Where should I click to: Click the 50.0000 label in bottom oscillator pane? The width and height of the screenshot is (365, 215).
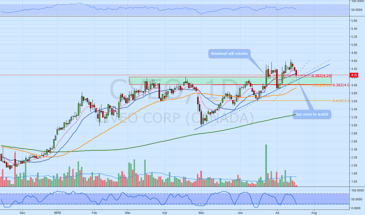357,199
